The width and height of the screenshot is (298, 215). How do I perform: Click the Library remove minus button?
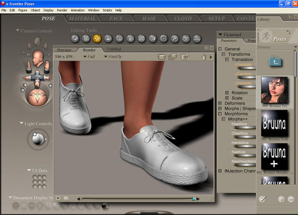(x=291, y=199)
